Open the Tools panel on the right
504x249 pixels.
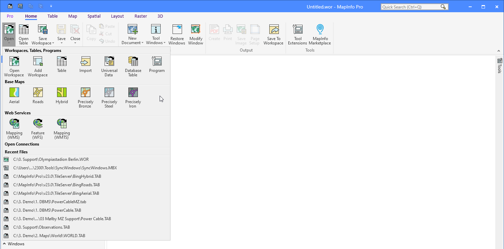[x=499, y=66]
